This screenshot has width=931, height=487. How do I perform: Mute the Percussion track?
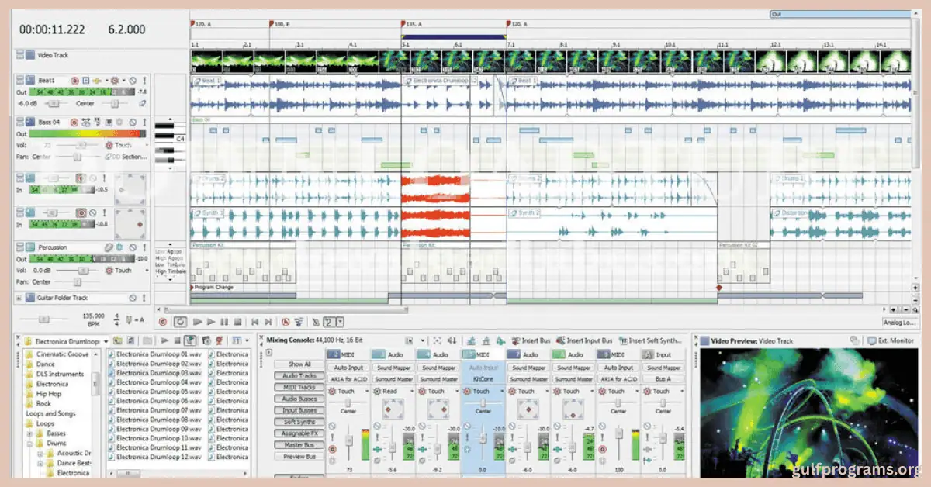[x=132, y=248]
